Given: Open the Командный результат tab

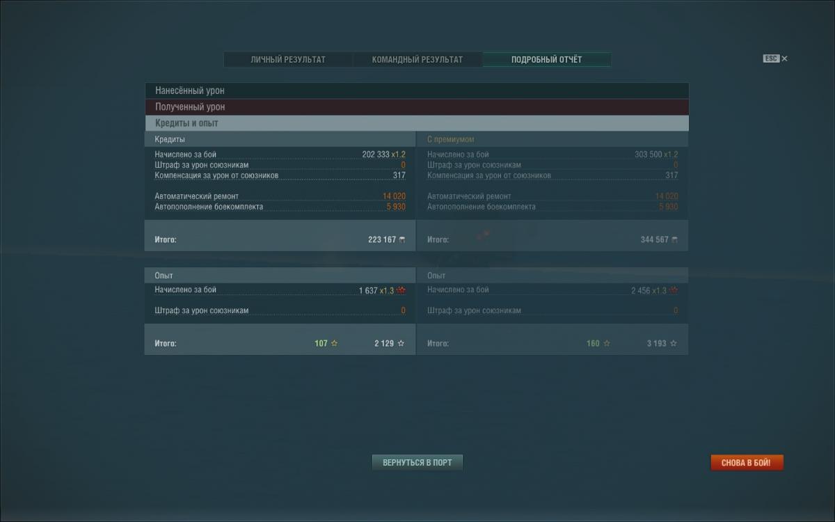Looking at the screenshot, I should 417,60.
